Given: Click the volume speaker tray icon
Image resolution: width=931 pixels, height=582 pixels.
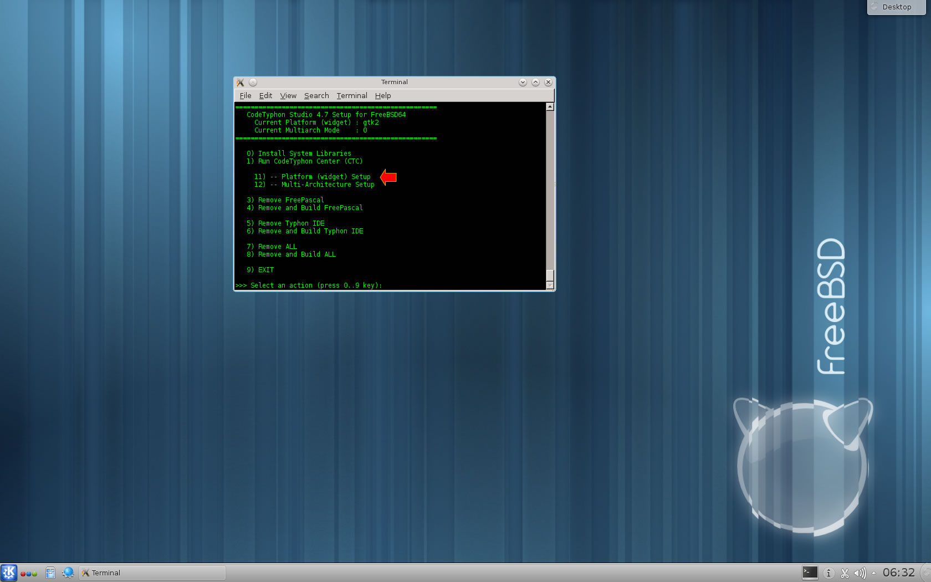Looking at the screenshot, I should click(x=860, y=573).
